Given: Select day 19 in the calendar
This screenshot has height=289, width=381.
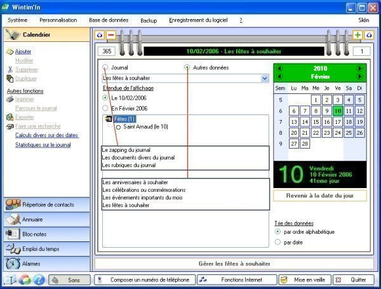Looking at the screenshot, I should tap(360, 122).
